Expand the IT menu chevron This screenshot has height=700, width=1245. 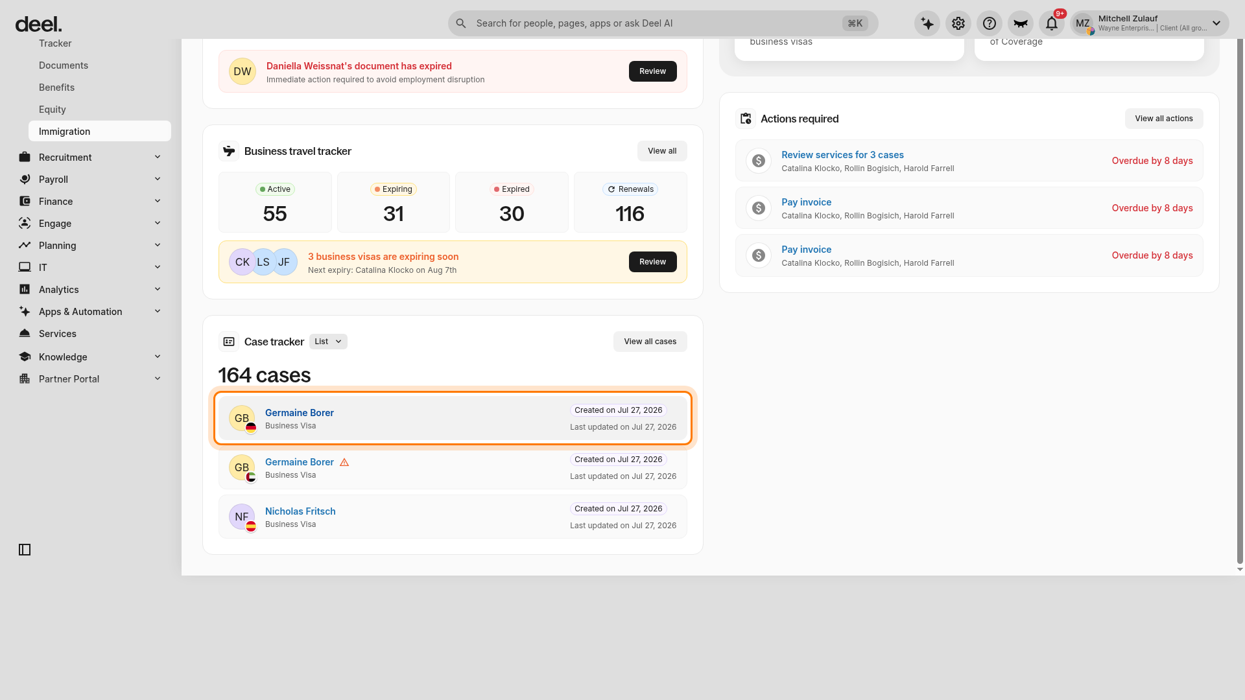pyautogui.click(x=158, y=267)
